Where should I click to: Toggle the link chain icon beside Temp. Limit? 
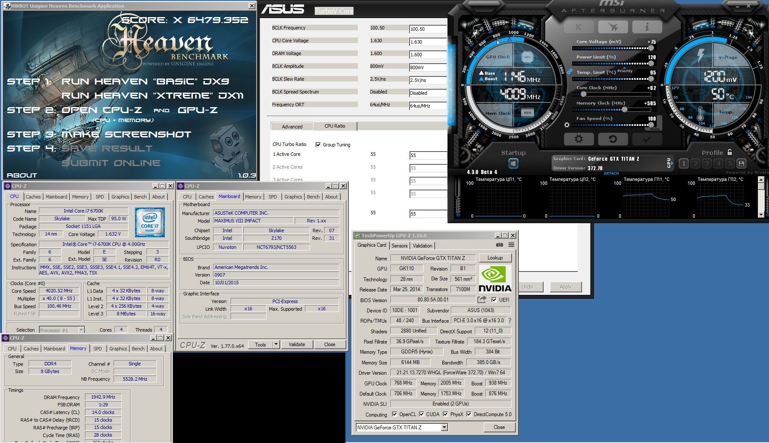[570, 72]
